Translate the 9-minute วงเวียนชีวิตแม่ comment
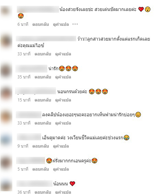The width and height of the screenshot is (155, 194). coord(61,146)
